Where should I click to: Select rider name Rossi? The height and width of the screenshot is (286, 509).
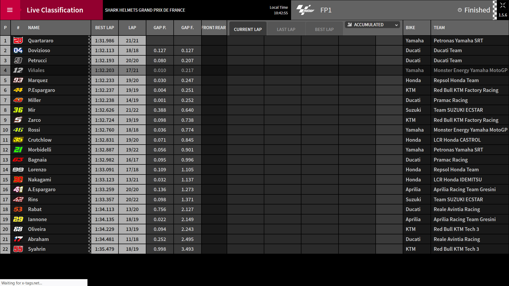click(x=34, y=130)
